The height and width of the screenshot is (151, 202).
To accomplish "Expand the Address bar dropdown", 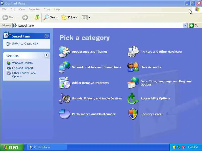I will 185,26.
